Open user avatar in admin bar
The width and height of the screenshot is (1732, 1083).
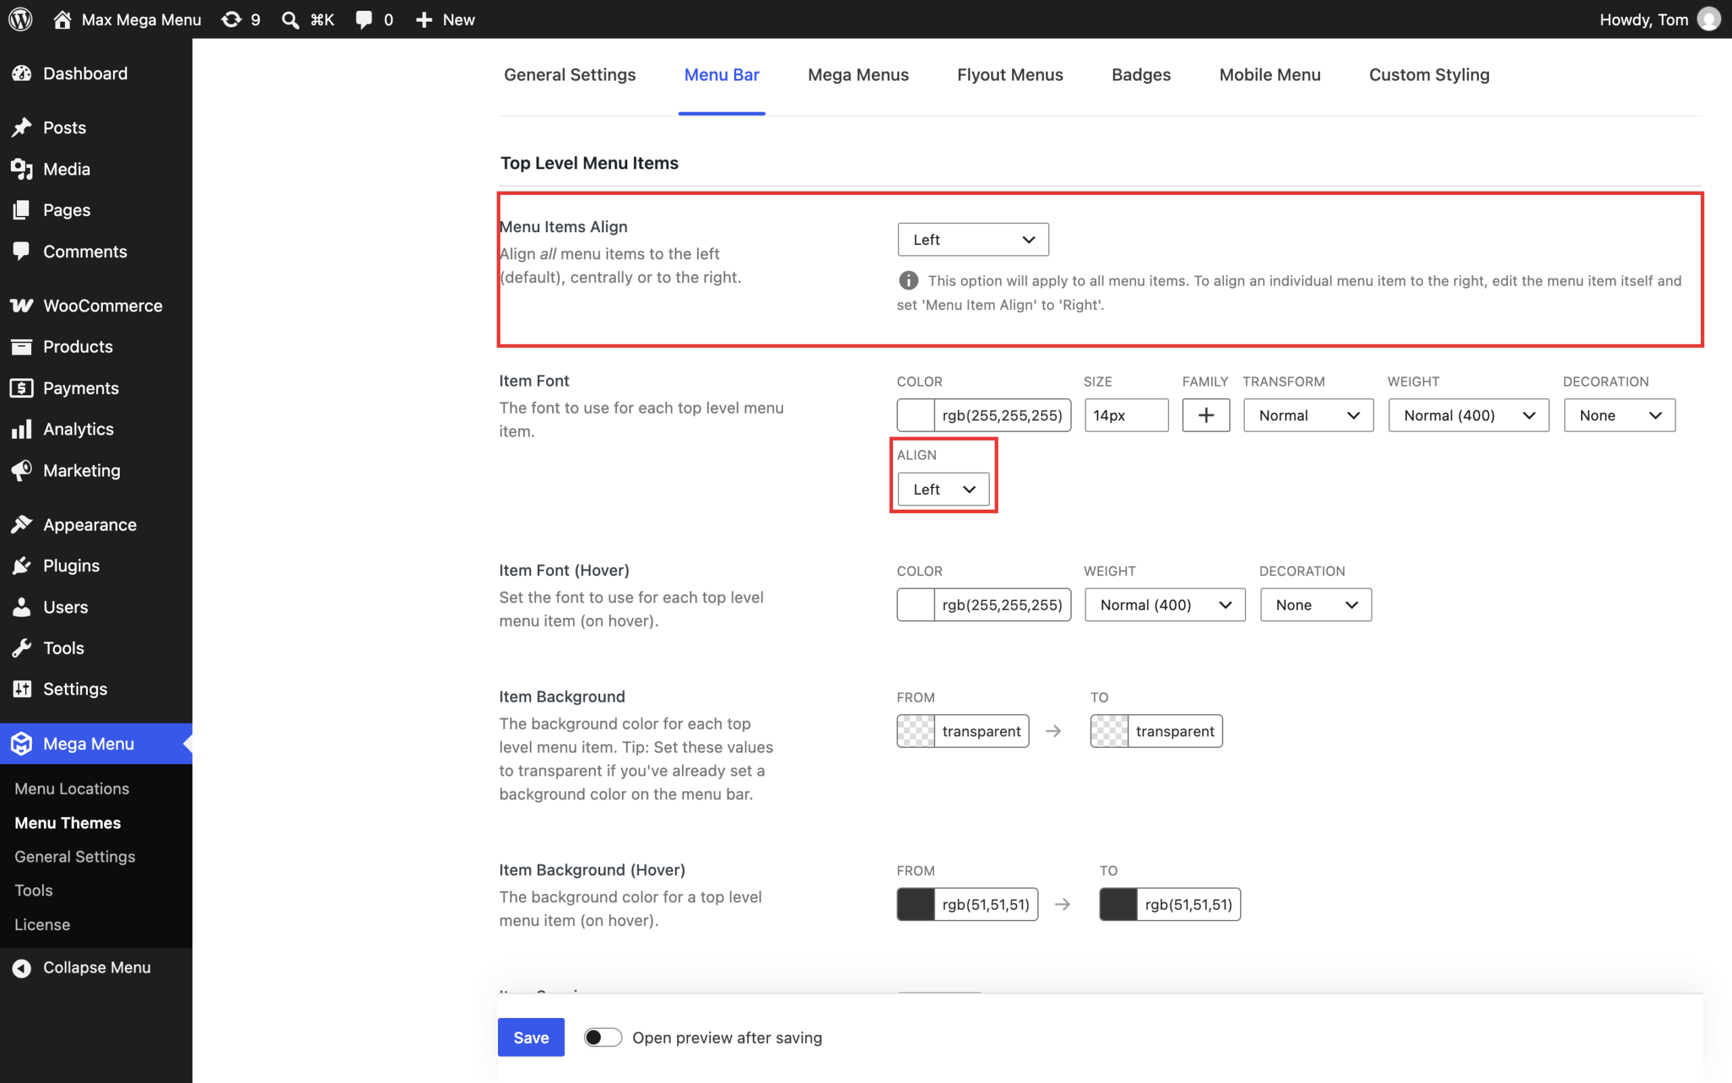pyautogui.click(x=1709, y=20)
